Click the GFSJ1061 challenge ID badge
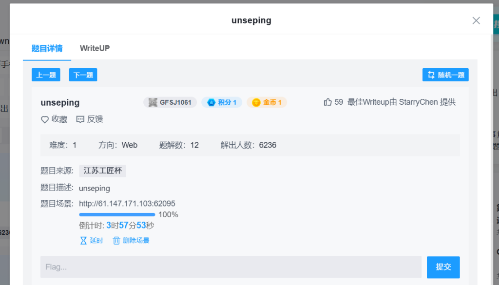 pos(170,102)
